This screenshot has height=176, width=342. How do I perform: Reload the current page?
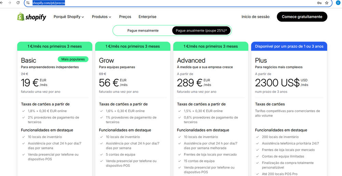point(18,3)
